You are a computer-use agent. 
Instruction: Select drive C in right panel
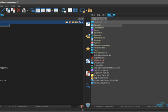coord(93,15)
